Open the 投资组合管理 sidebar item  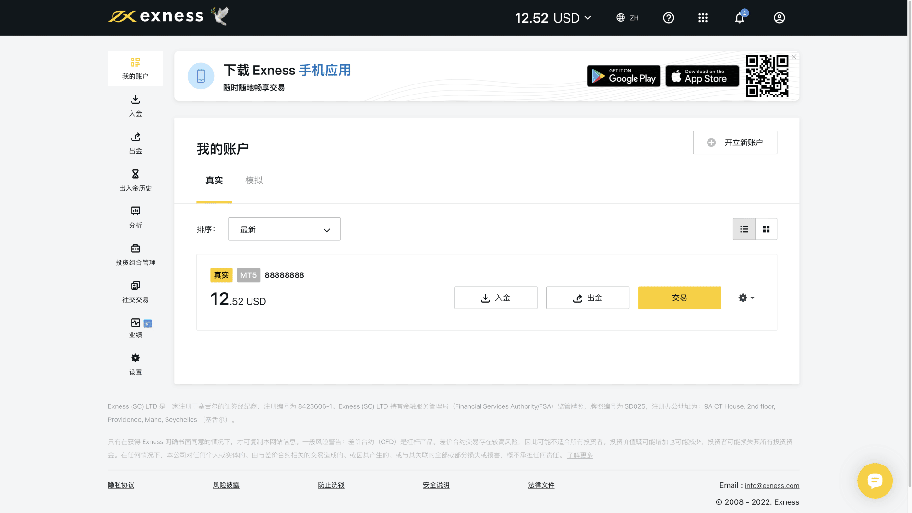135,254
